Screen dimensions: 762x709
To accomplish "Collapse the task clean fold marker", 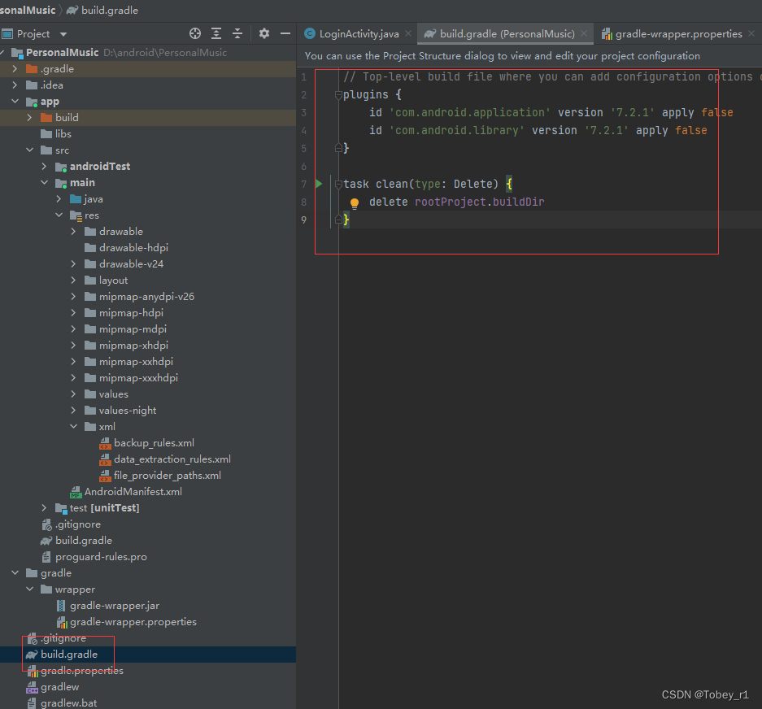I will (x=338, y=185).
